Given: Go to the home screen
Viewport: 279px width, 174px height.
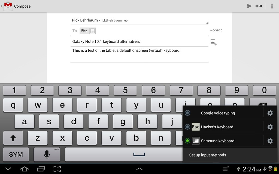Looking at the screenshot, I should point(25,169).
